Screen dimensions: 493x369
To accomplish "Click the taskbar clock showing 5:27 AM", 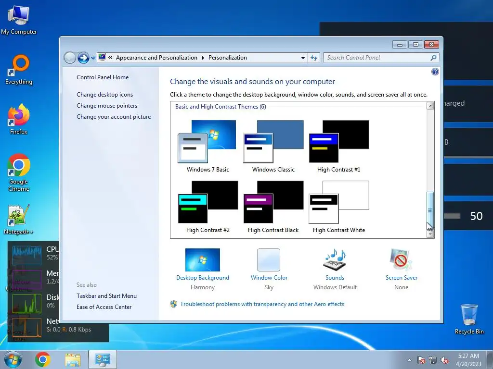I will point(468,360).
